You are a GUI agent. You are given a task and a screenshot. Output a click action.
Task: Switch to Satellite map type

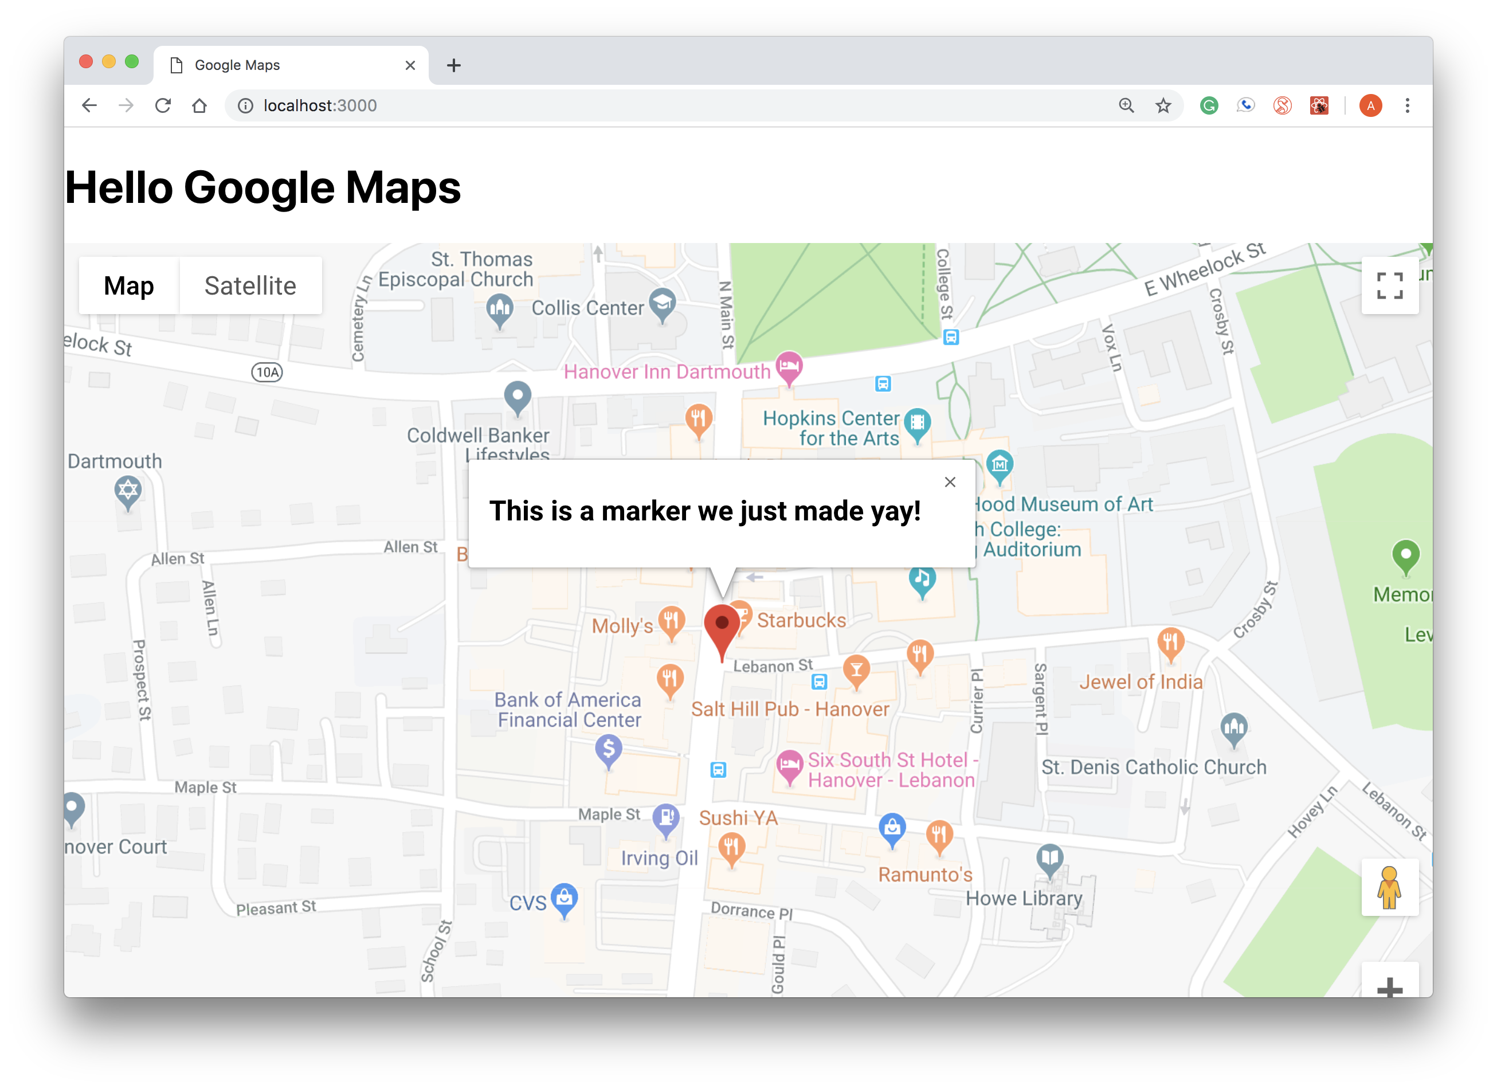[250, 286]
